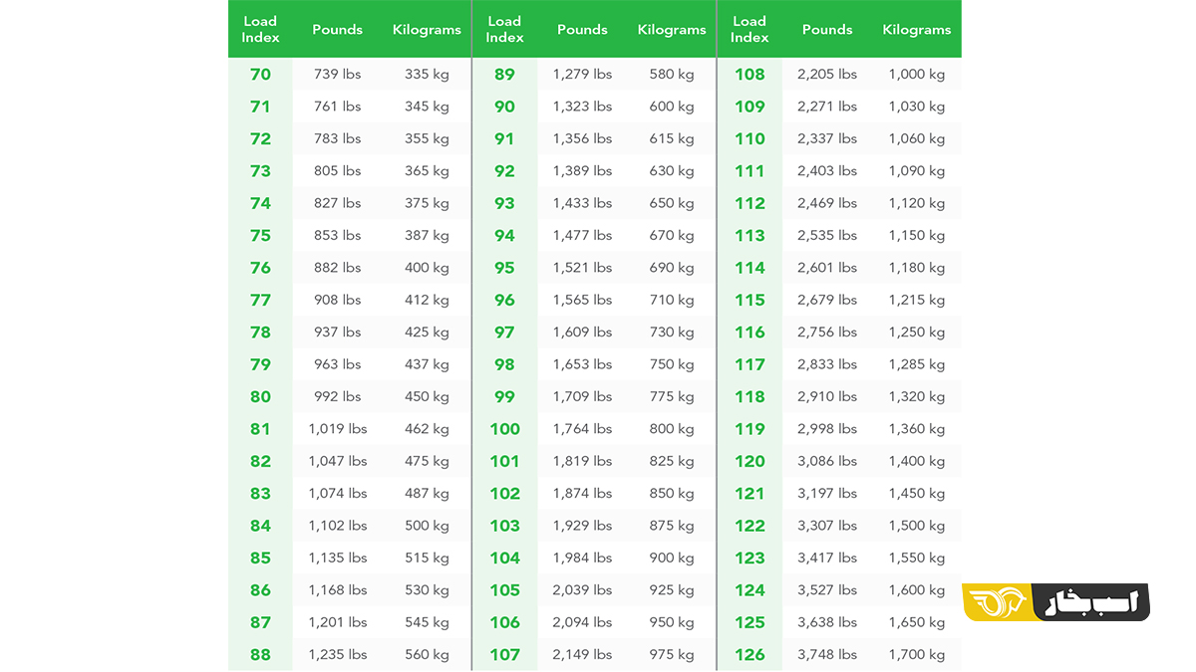Select the first Load Index column header
The width and height of the screenshot is (1196, 672).
[260, 29]
